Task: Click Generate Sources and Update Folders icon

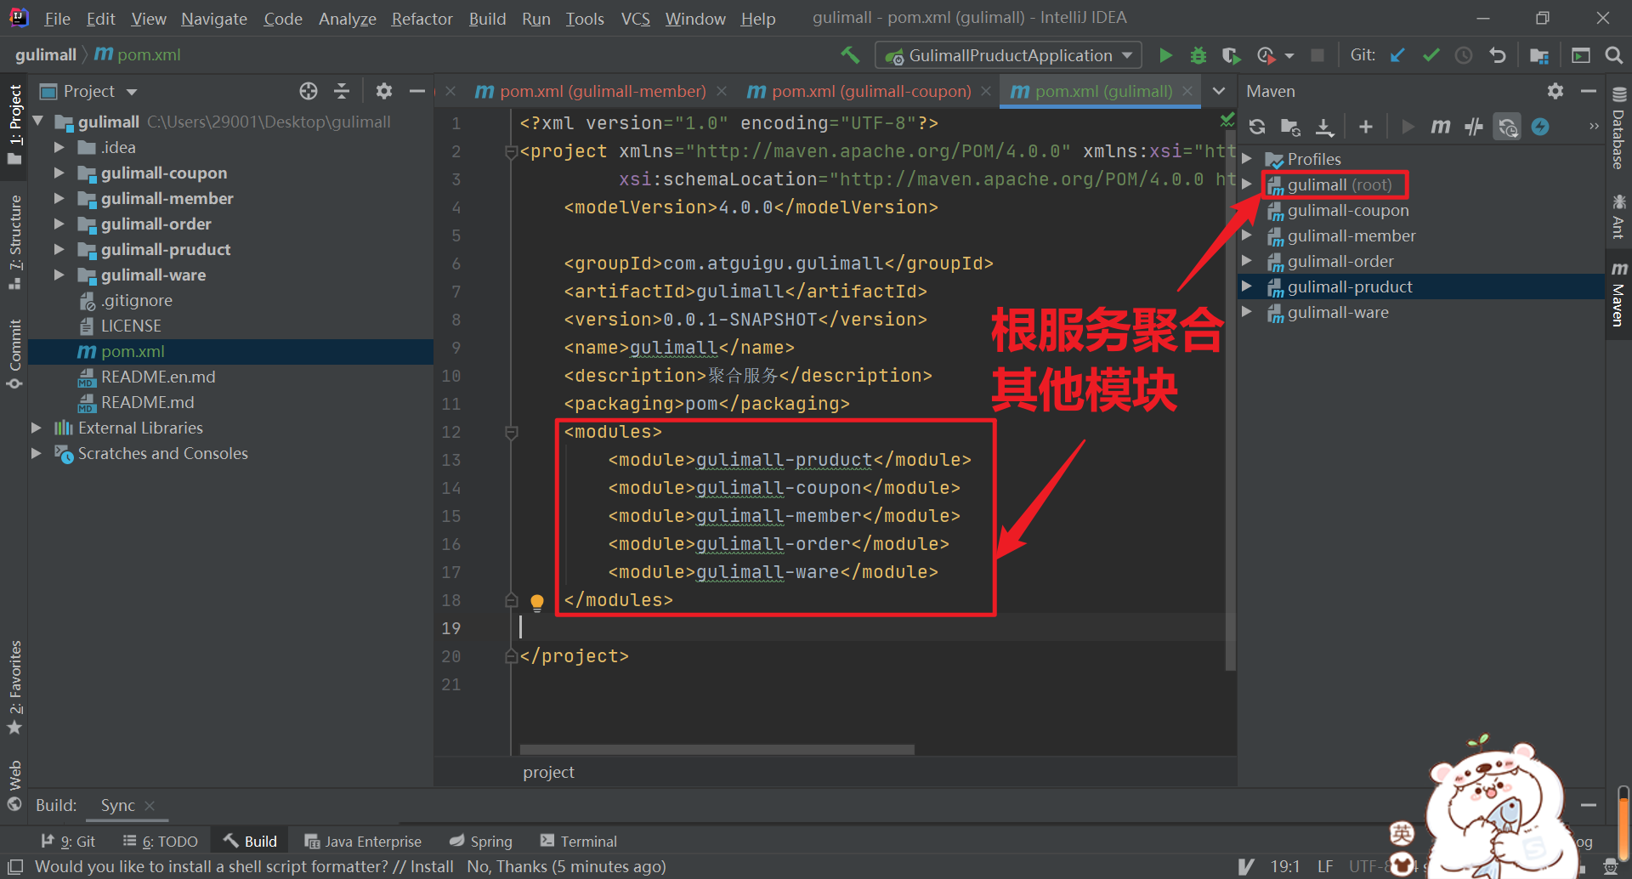Action: click(1290, 127)
